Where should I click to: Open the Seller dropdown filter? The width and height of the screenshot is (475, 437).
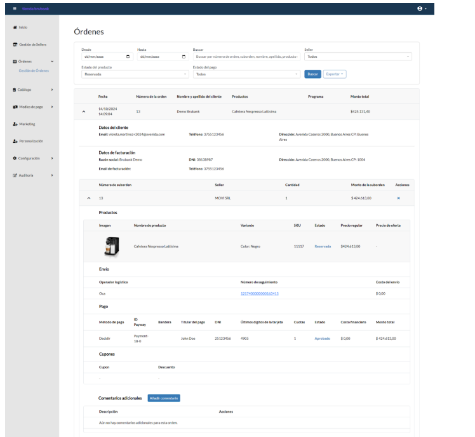tap(358, 57)
